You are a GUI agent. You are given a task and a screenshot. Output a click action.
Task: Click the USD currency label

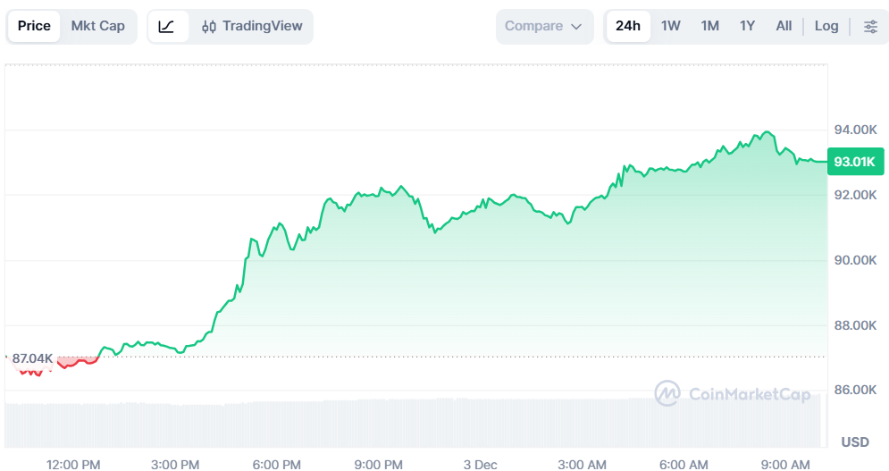pos(855,442)
